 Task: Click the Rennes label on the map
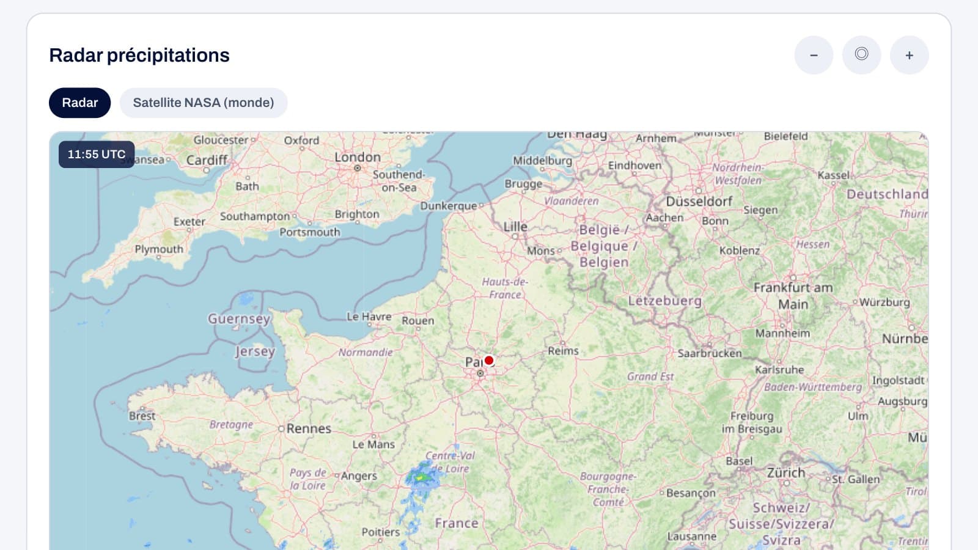[x=309, y=428]
